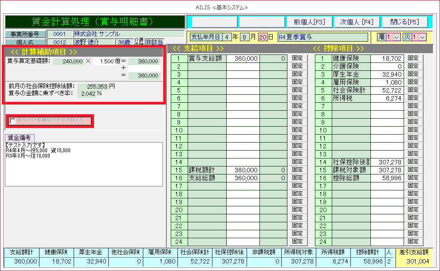440x271 pixels.
Task: Toggle 固定 button beside 所得税 deduction
Action: 413,98
